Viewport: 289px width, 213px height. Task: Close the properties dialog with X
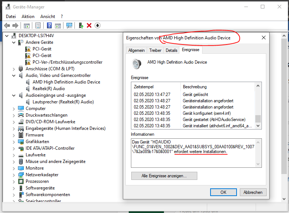(x=264, y=38)
